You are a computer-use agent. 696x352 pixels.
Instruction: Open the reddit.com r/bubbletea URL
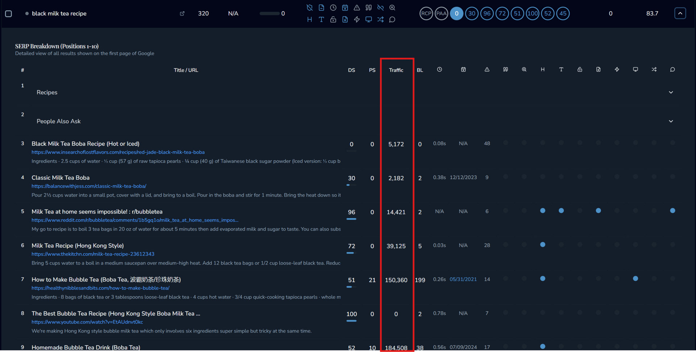(x=135, y=220)
